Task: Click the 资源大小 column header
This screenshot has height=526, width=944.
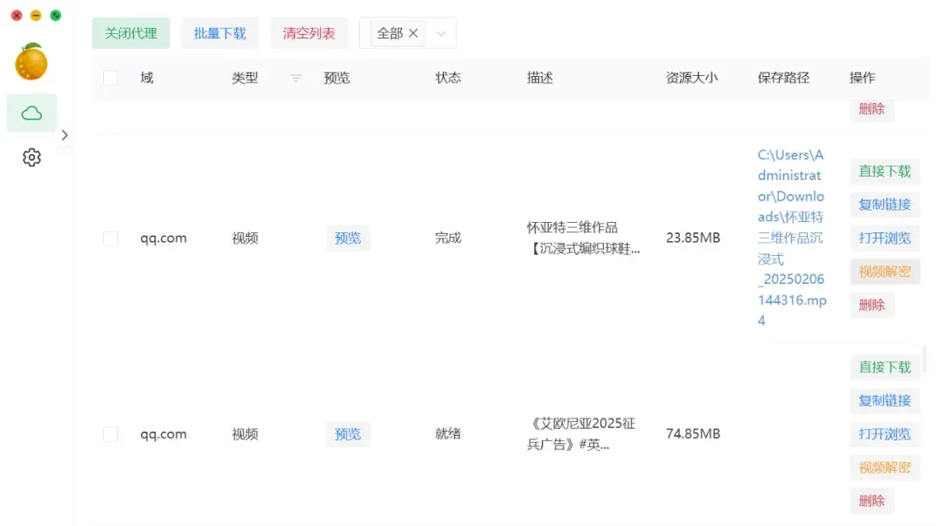Action: (691, 78)
